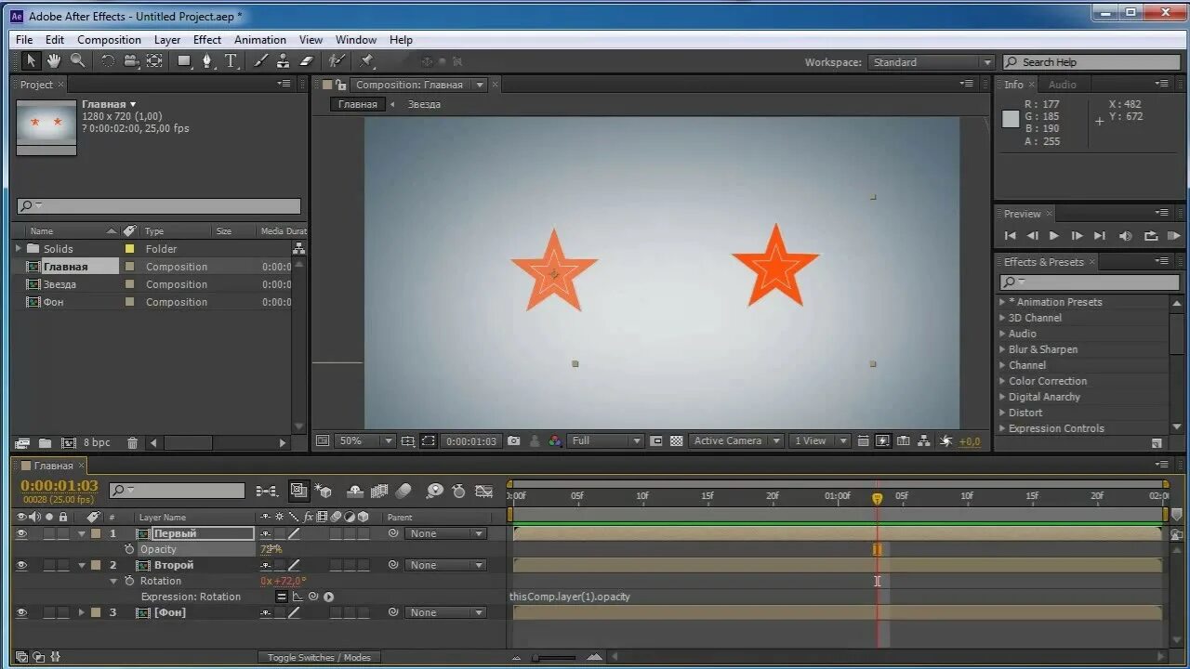Expand the Blur & Sharpen effects category
1190x669 pixels.
(1002, 349)
